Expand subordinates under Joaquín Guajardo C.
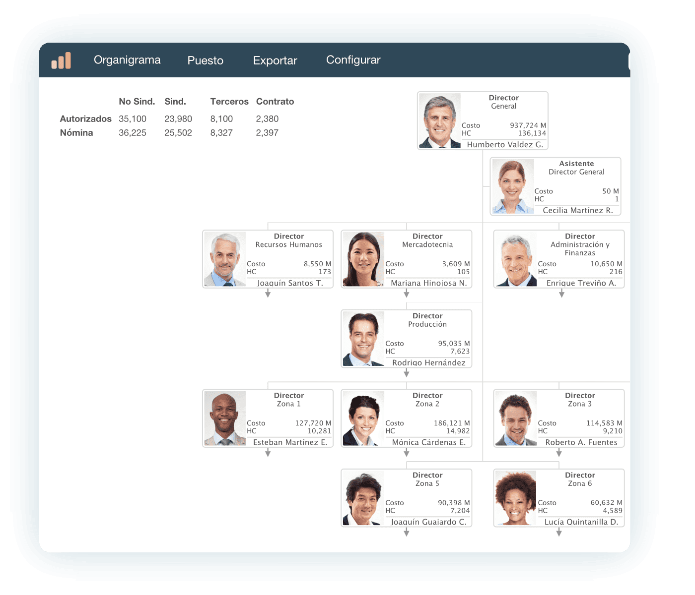 (x=407, y=533)
